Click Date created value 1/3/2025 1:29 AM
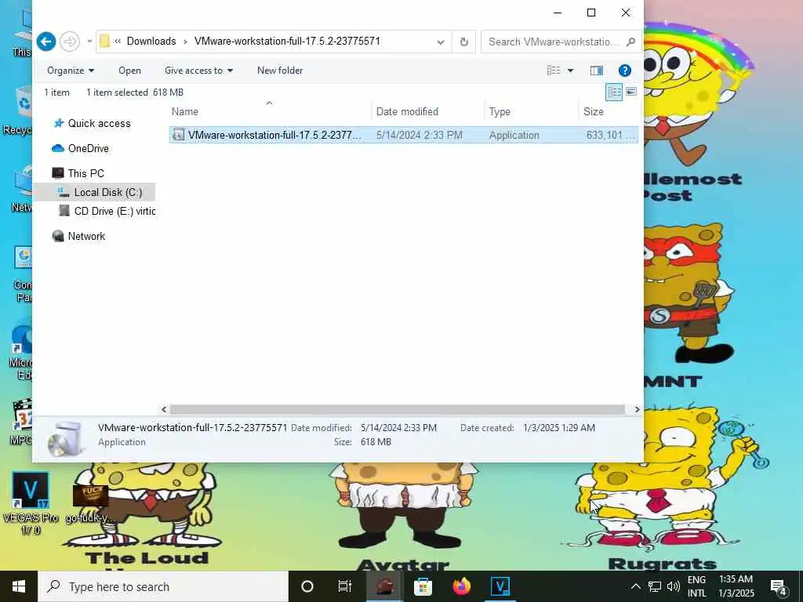Image resolution: width=803 pixels, height=602 pixels. pyautogui.click(x=558, y=427)
